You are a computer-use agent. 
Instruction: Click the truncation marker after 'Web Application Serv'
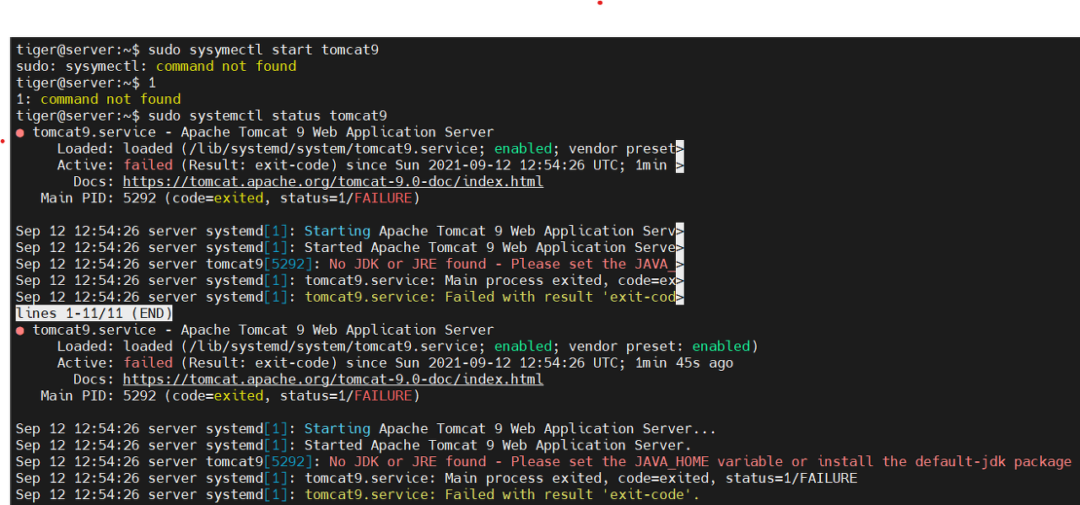pos(680,231)
